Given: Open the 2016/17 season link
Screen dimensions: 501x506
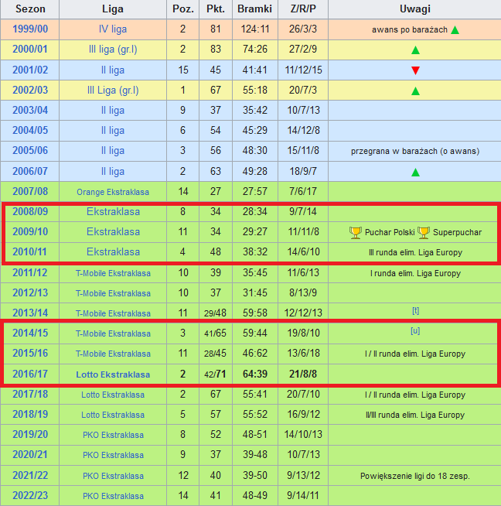Looking at the screenshot, I should tap(30, 374).
